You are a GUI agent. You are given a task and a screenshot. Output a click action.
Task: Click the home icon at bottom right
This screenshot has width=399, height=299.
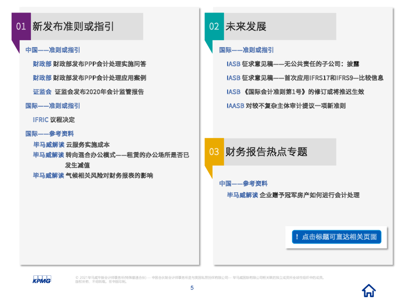coord(369,290)
